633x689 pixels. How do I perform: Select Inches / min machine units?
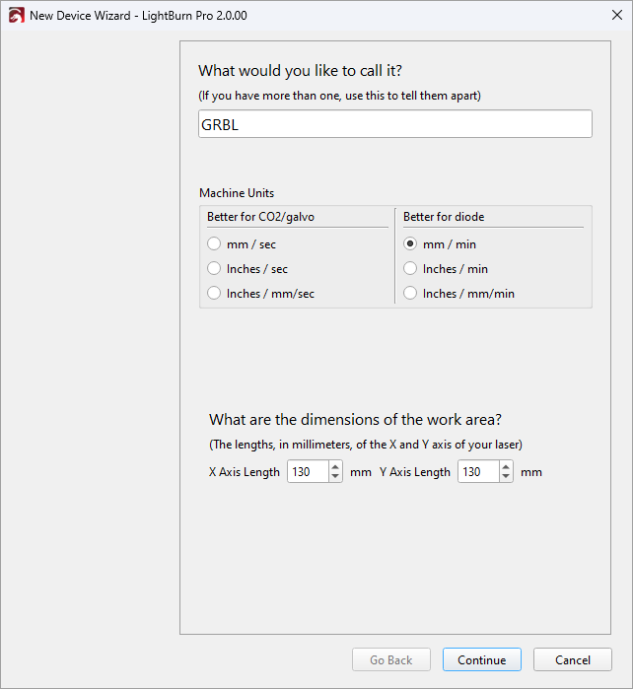[x=410, y=269]
